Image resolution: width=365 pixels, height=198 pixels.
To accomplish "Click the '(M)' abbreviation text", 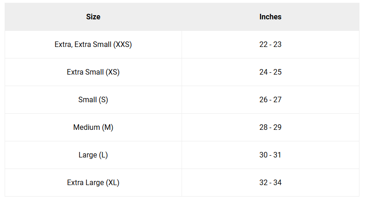I will pos(108,128).
